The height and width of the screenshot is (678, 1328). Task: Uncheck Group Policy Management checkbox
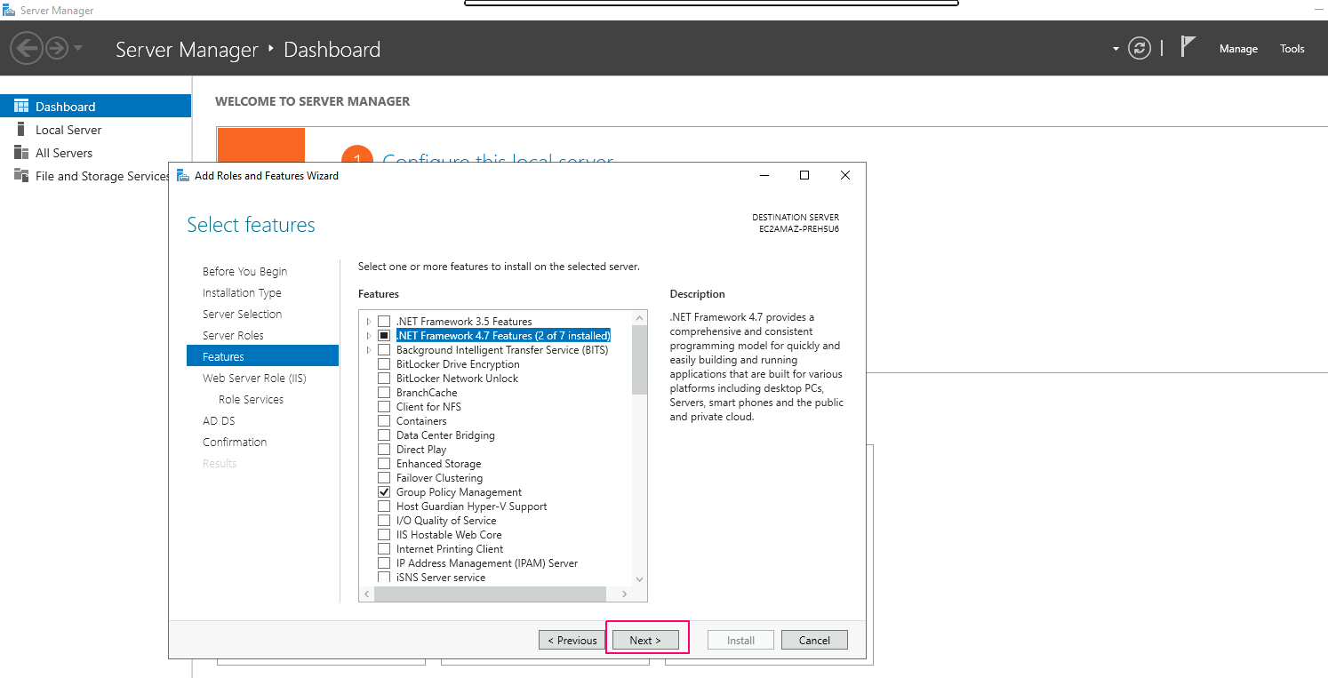pos(384,491)
